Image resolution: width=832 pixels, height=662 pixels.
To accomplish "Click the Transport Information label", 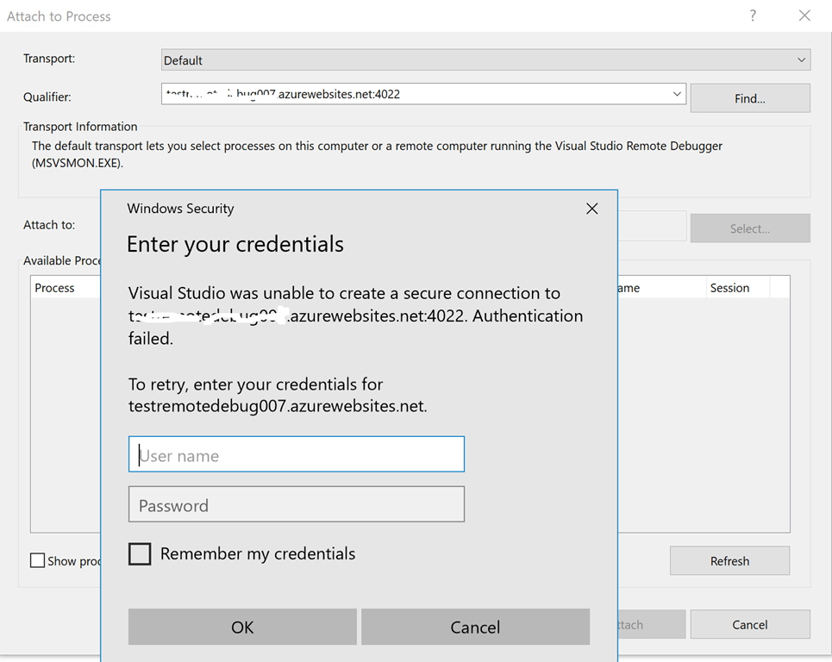I will 80,126.
